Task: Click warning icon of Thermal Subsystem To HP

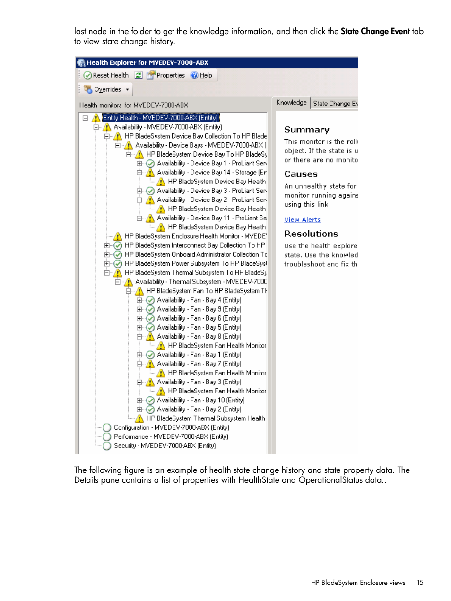Action: [118, 273]
